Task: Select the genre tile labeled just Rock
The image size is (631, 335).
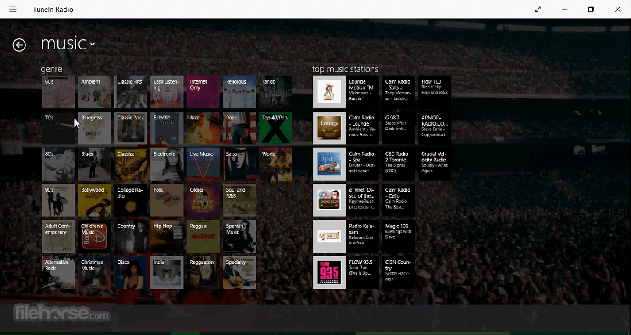Action: pyautogui.click(x=239, y=128)
